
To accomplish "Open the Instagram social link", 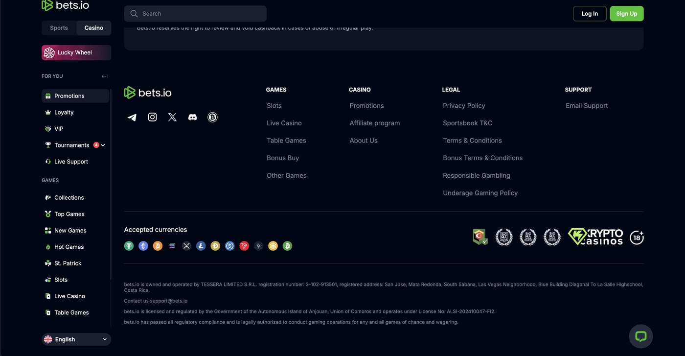I will pos(152,117).
